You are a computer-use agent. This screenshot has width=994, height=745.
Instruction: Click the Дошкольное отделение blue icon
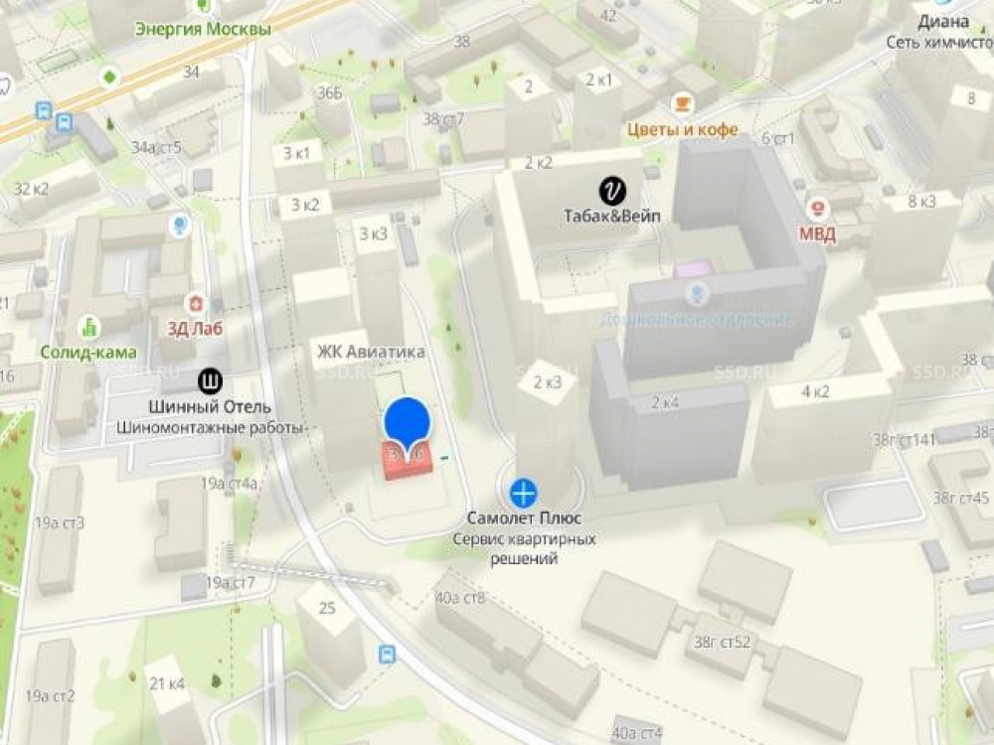pyautogui.click(x=698, y=293)
